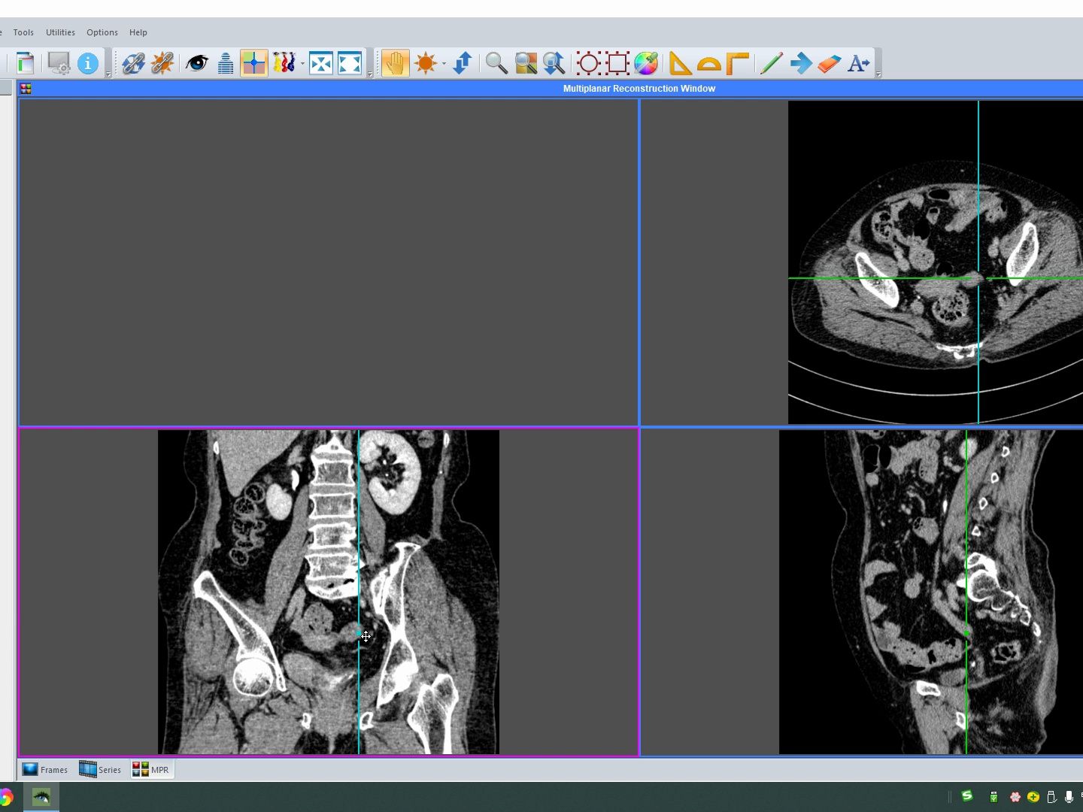Click the colored paint drips icon
The height and width of the screenshot is (812, 1083).
284,63
